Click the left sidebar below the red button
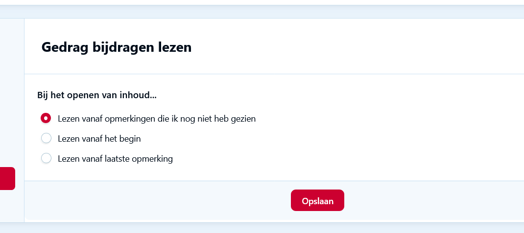524x233 pixels. (12, 205)
